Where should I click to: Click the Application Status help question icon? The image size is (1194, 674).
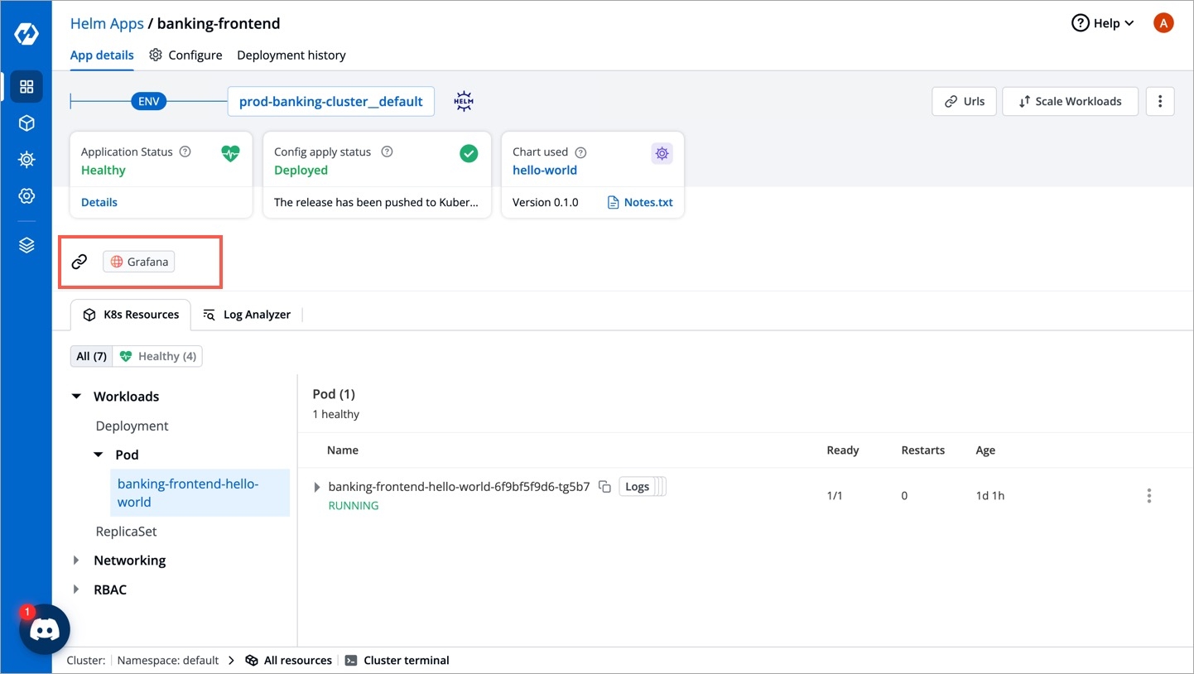click(x=185, y=152)
